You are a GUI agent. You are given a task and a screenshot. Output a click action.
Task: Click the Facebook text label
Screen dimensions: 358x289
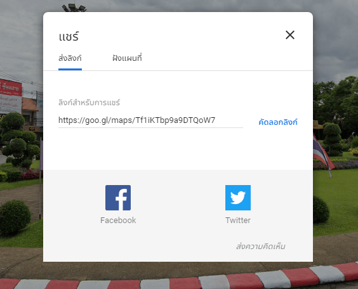click(118, 220)
